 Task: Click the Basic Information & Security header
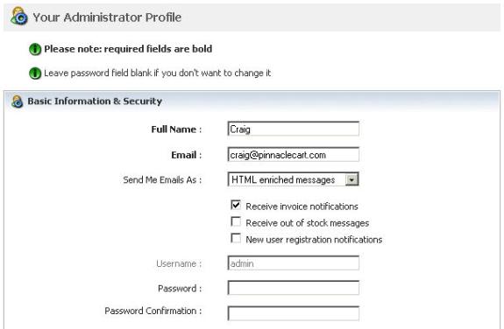(x=95, y=101)
